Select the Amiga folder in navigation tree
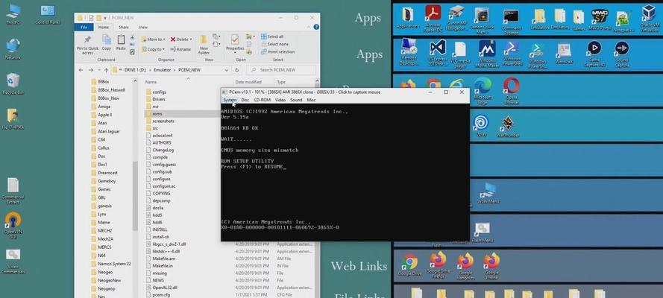The image size is (663, 298). coord(101,107)
